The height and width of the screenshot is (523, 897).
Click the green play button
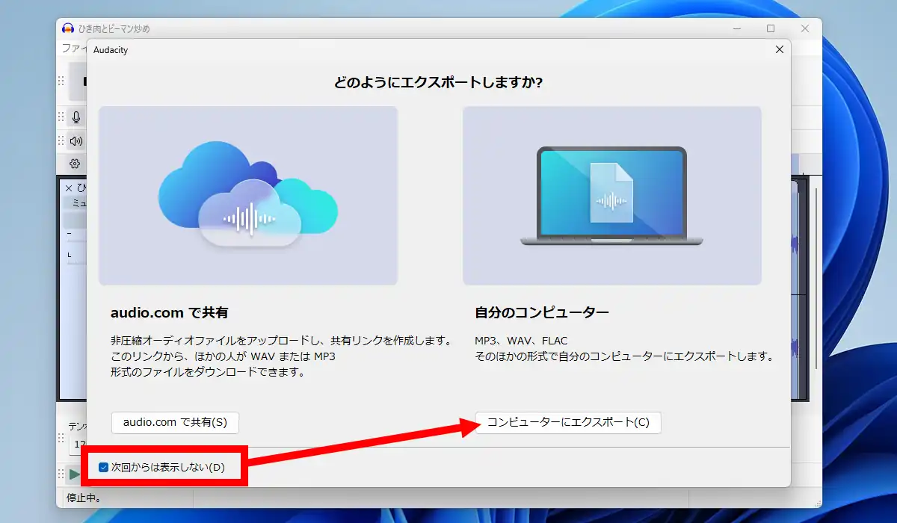(75, 474)
